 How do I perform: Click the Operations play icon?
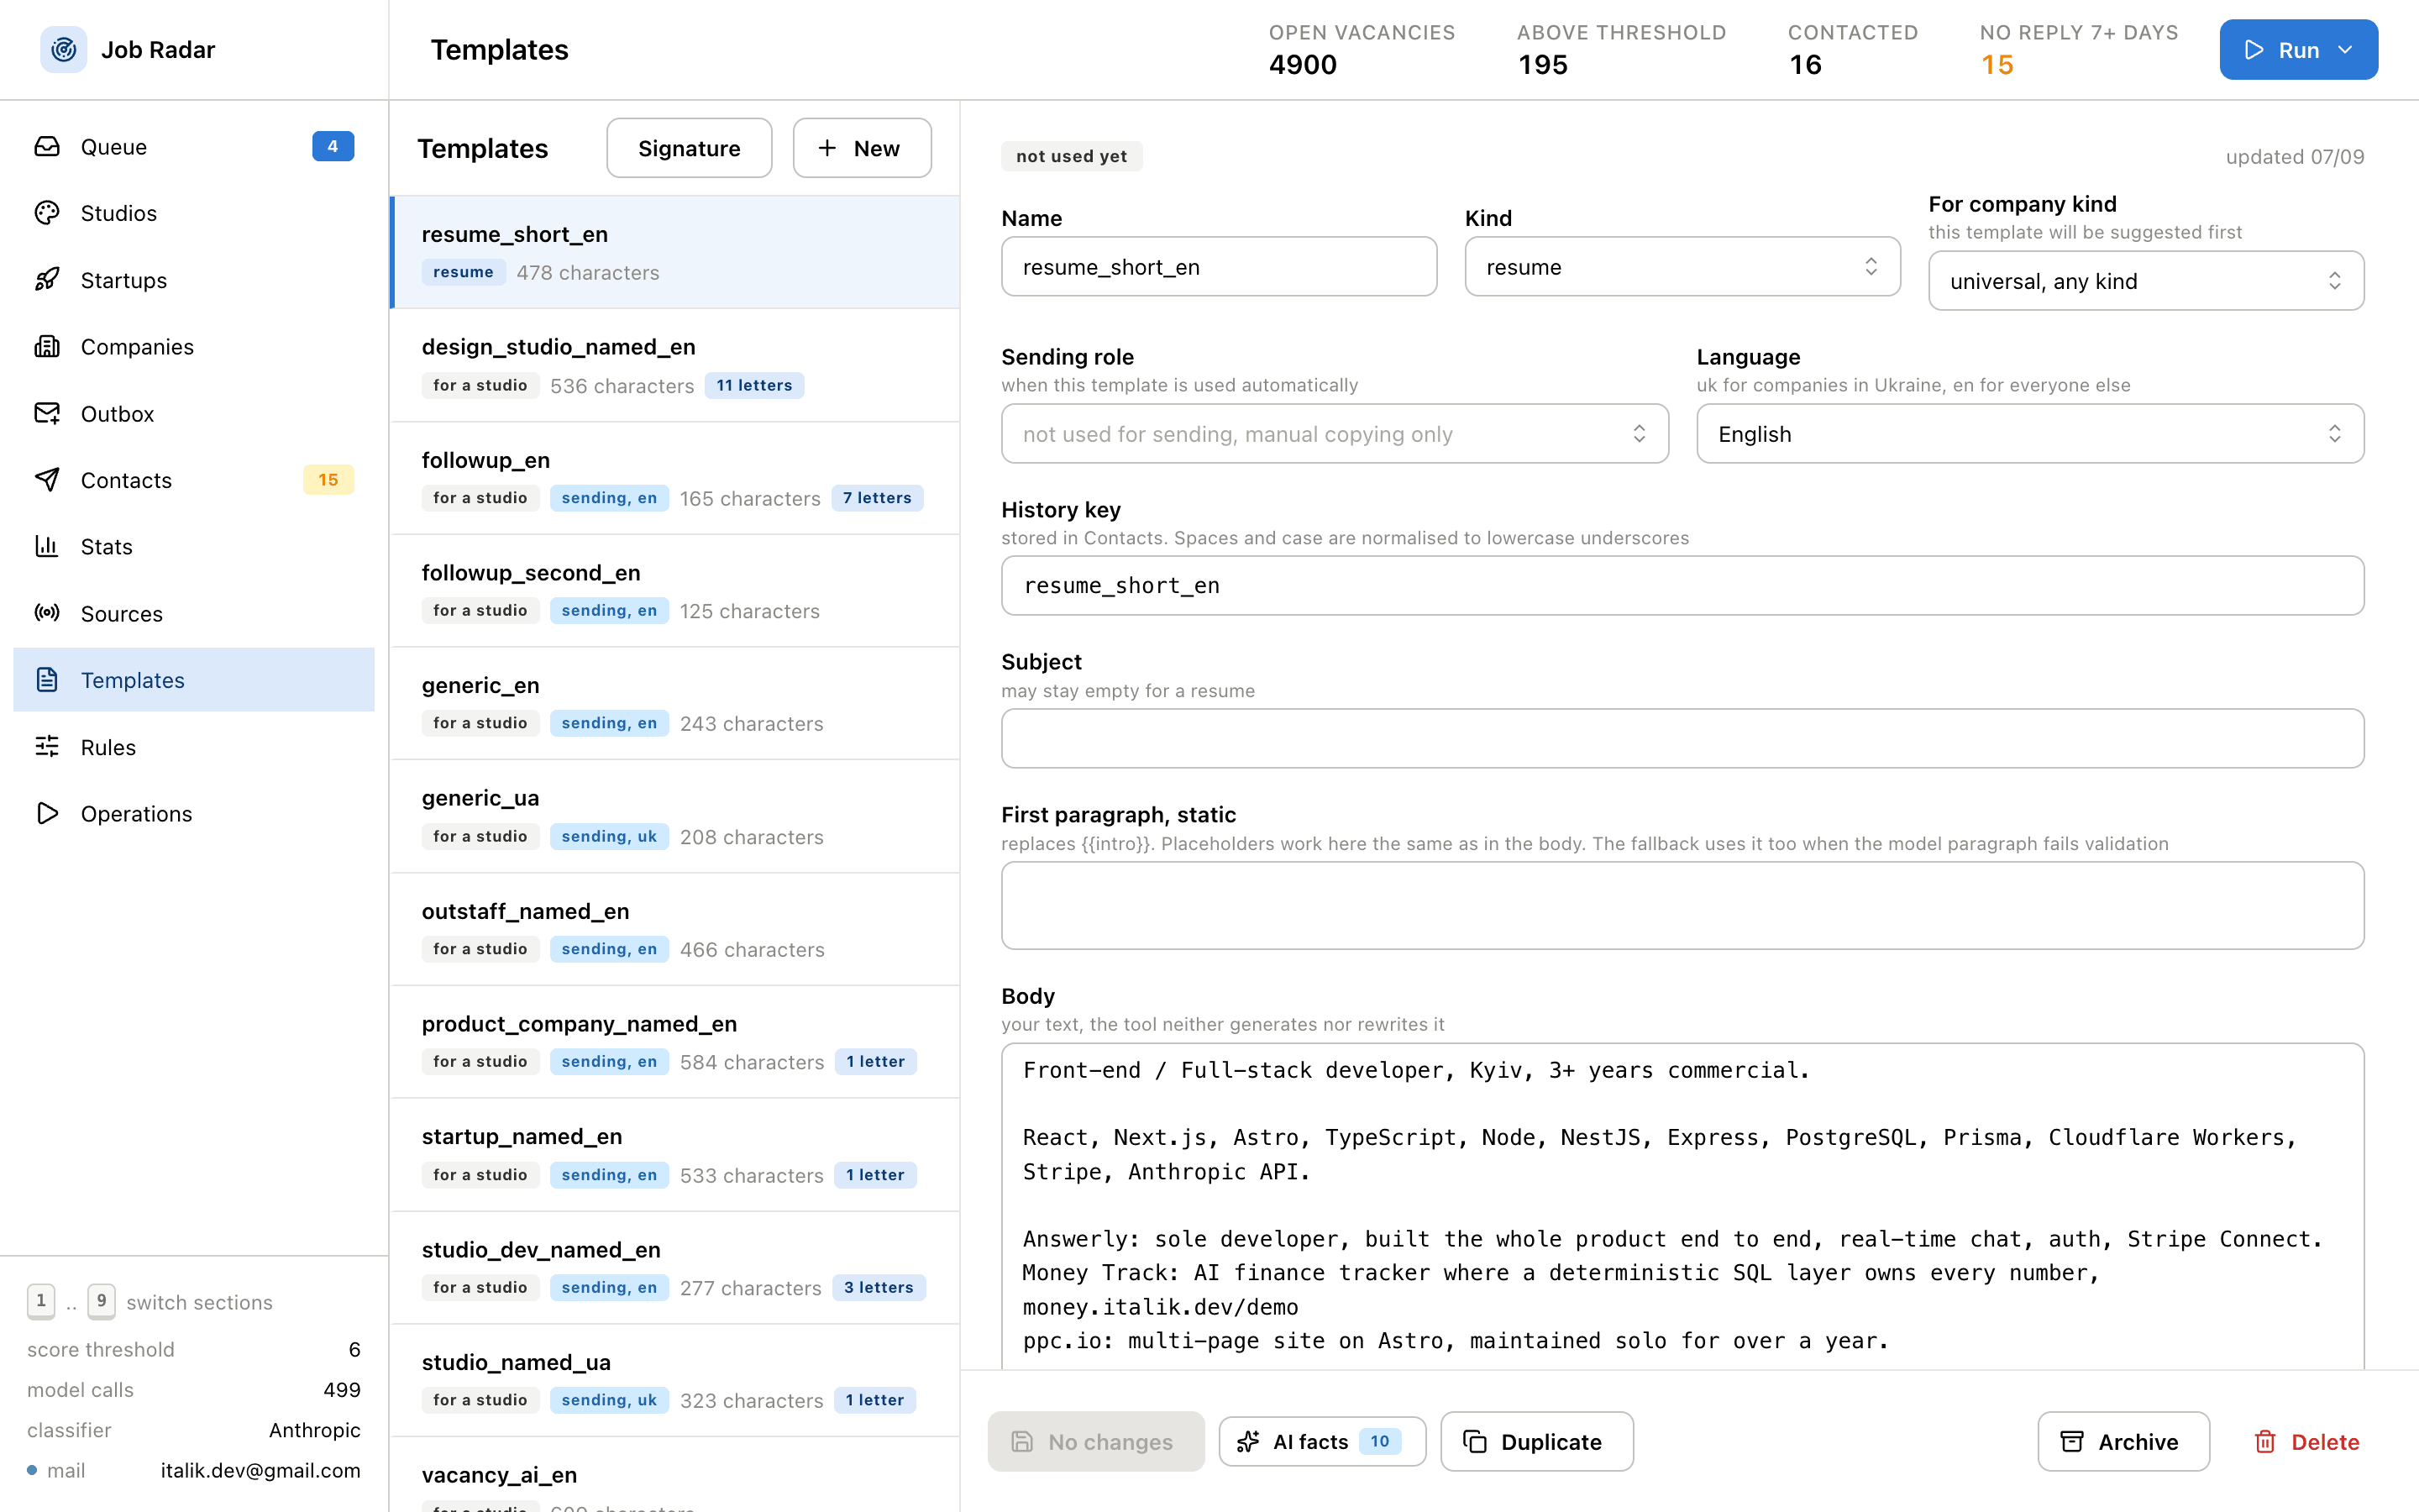click(x=47, y=813)
